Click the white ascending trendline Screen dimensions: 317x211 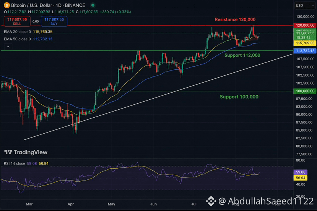tap(158, 97)
